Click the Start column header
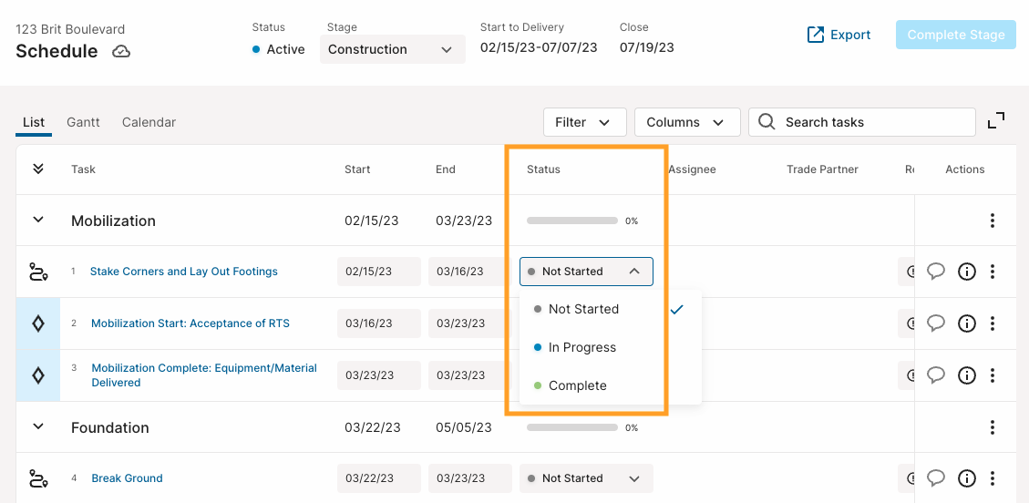The image size is (1029, 503). click(x=357, y=169)
